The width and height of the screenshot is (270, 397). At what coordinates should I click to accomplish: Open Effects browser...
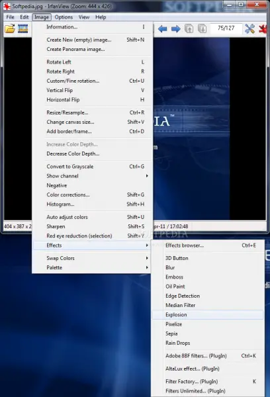208,245
